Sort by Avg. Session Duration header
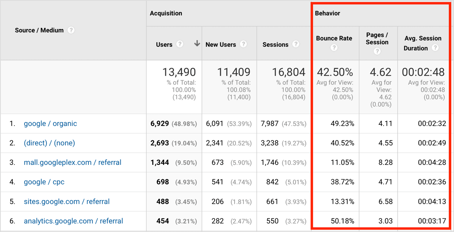This screenshot has width=454, height=232. tap(423, 43)
